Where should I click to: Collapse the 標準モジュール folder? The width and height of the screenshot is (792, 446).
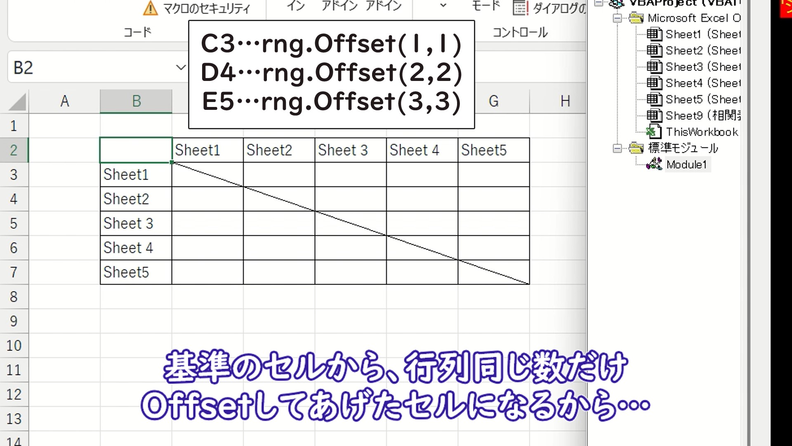click(617, 148)
